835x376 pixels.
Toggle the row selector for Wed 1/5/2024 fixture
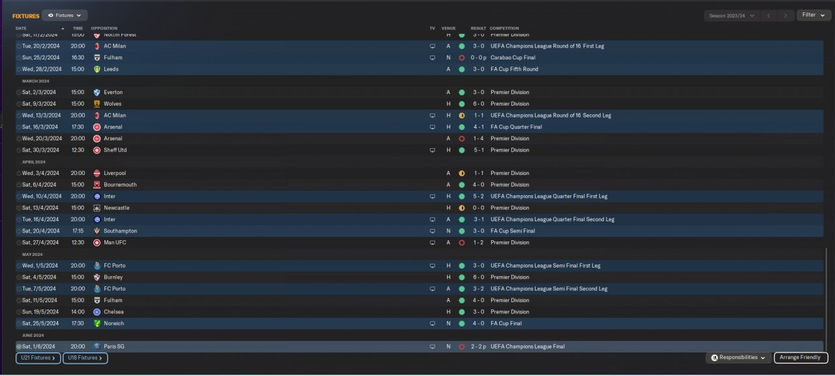pos(18,266)
